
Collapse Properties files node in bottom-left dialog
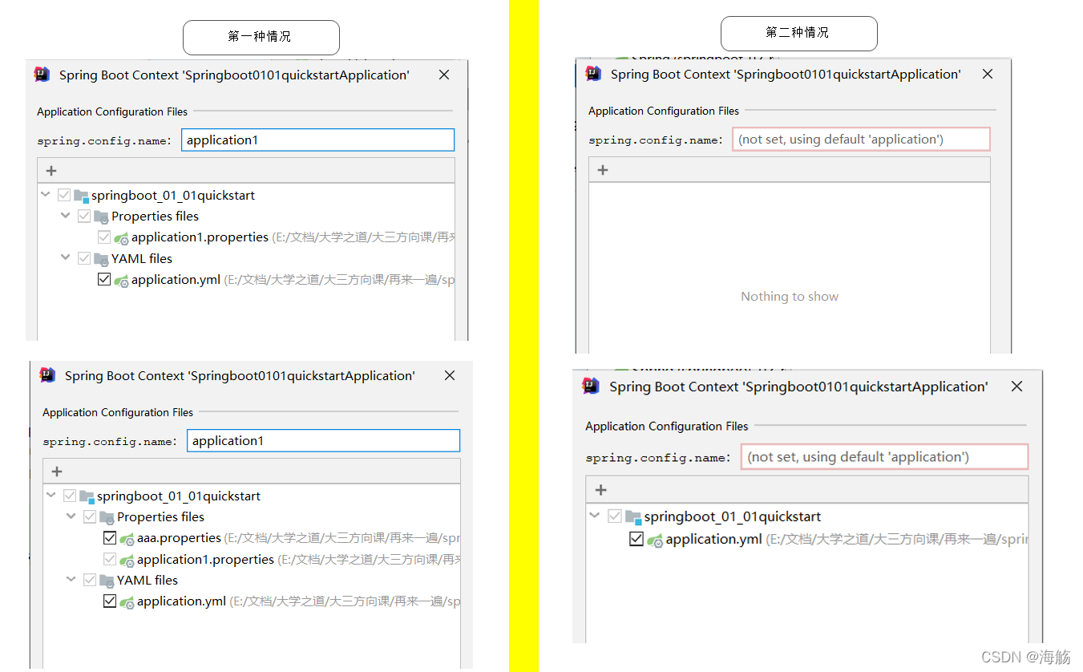pos(71,516)
